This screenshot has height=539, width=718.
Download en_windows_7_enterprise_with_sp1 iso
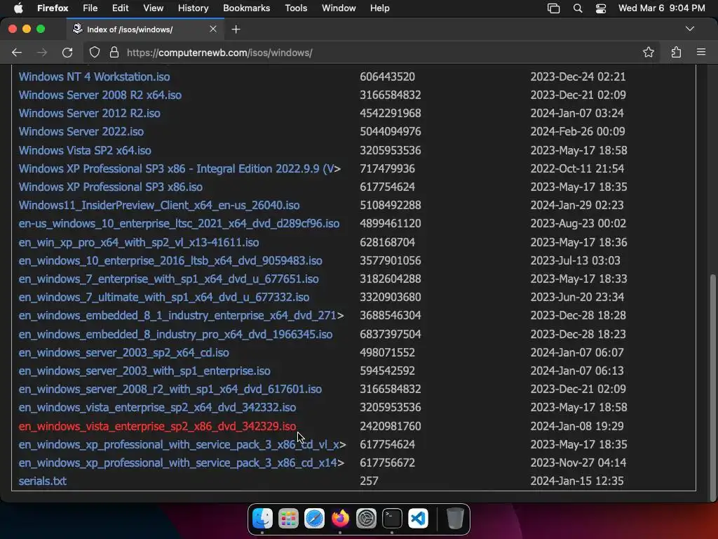(x=168, y=279)
